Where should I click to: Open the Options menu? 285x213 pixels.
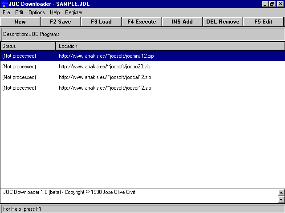37,12
